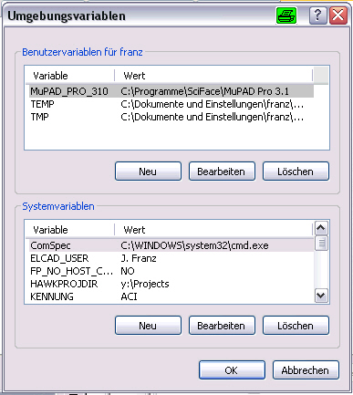
Task: Click the MuPAD Pro 3.1 path value
Action: click(x=204, y=91)
